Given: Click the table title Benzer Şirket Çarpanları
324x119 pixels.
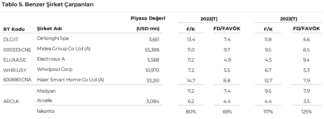Looking at the screenshot, I should [x=48, y=5].
